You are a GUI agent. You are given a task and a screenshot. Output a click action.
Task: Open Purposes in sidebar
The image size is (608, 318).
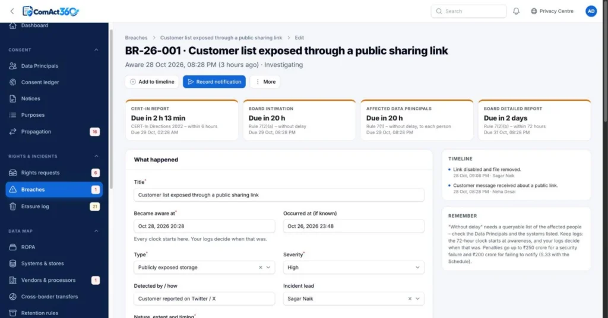[33, 115]
